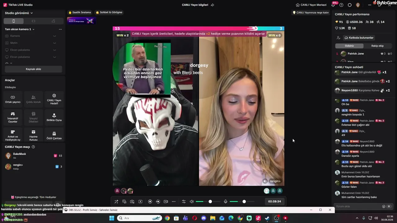Open the music media icon in bottom toolbar
Viewport: 397px width, 223px height.
pos(124,202)
